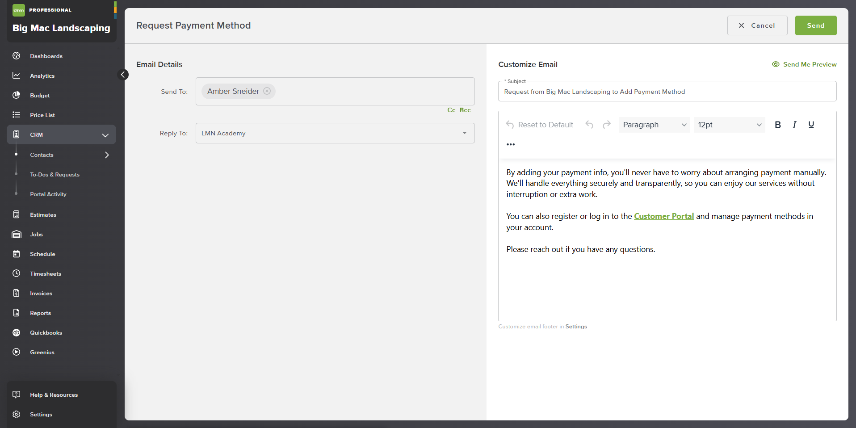This screenshot has width=856, height=428.
Task: Click the Send button
Action: [x=816, y=25]
